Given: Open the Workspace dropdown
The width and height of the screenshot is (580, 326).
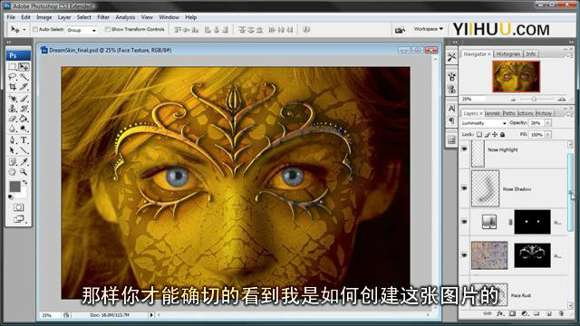Looking at the screenshot, I should [429, 29].
